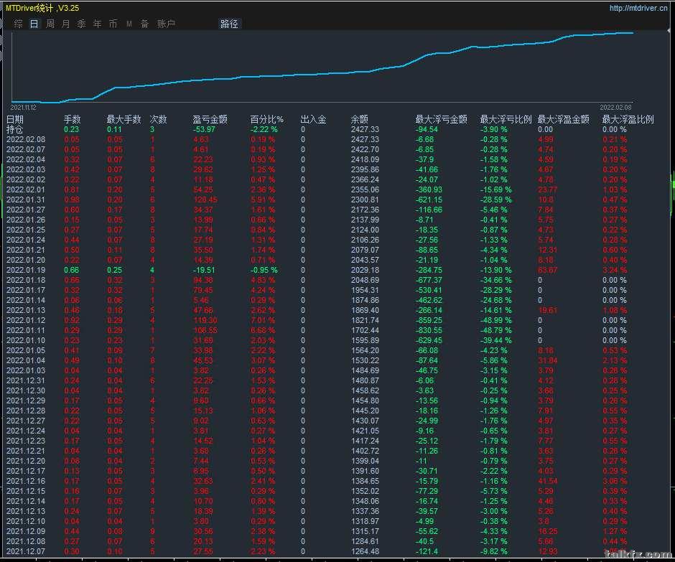Open the 季 quarterly tab

[x=81, y=24]
